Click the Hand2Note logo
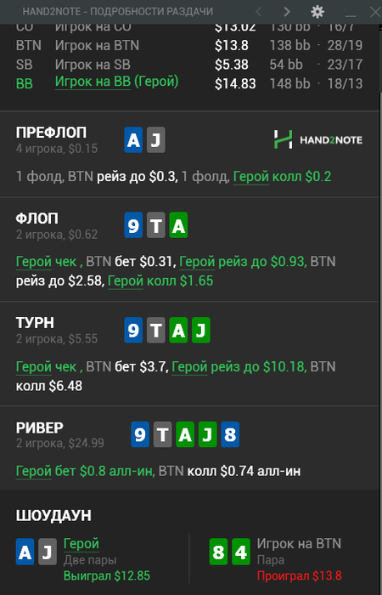 317,139
